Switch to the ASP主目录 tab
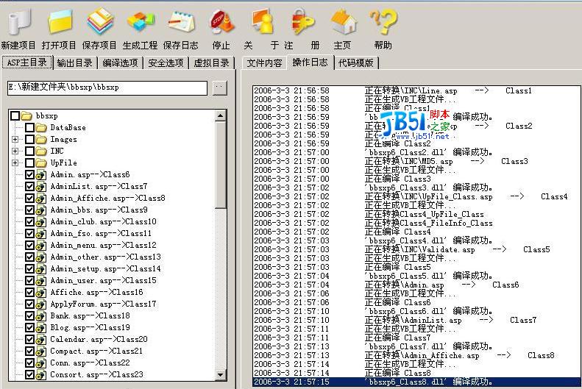 click(x=27, y=63)
